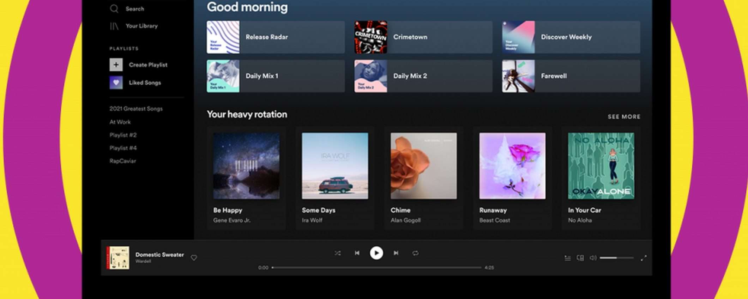Click the 0:00 elapsed time
Image resolution: width=748 pixels, height=299 pixels.
263,268
